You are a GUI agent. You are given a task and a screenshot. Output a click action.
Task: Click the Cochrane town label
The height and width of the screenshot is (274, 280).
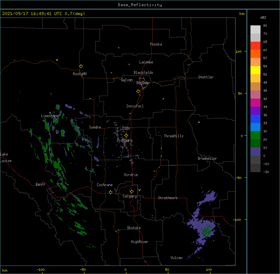(105, 185)
